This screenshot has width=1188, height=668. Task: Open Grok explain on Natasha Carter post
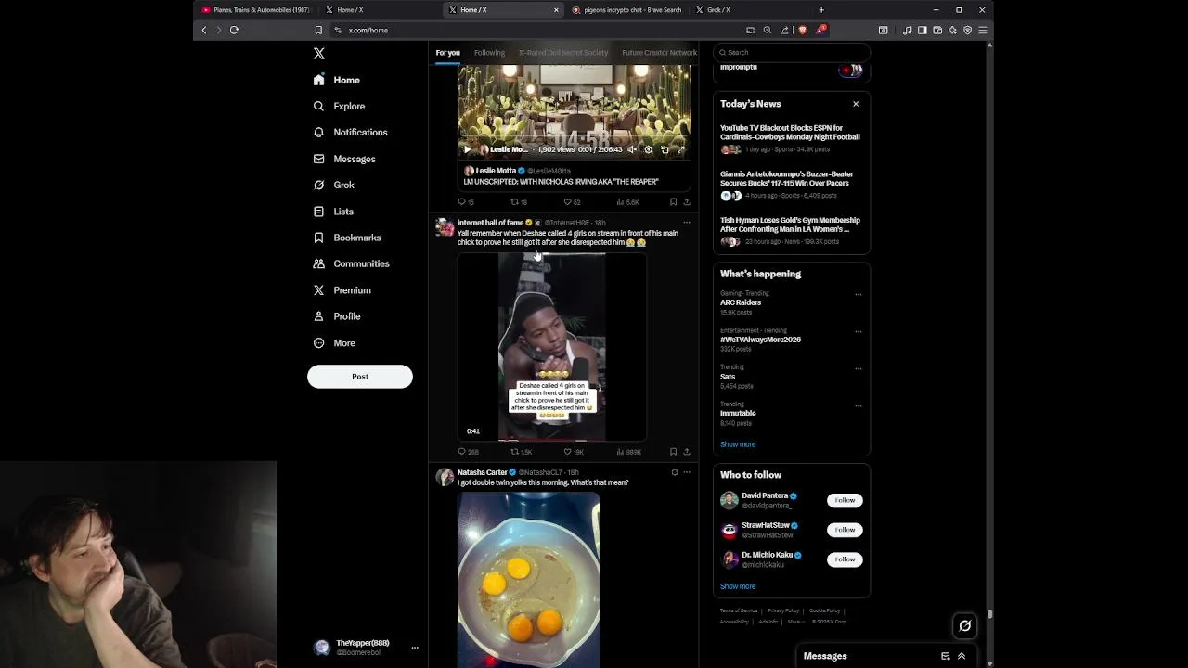click(x=675, y=472)
